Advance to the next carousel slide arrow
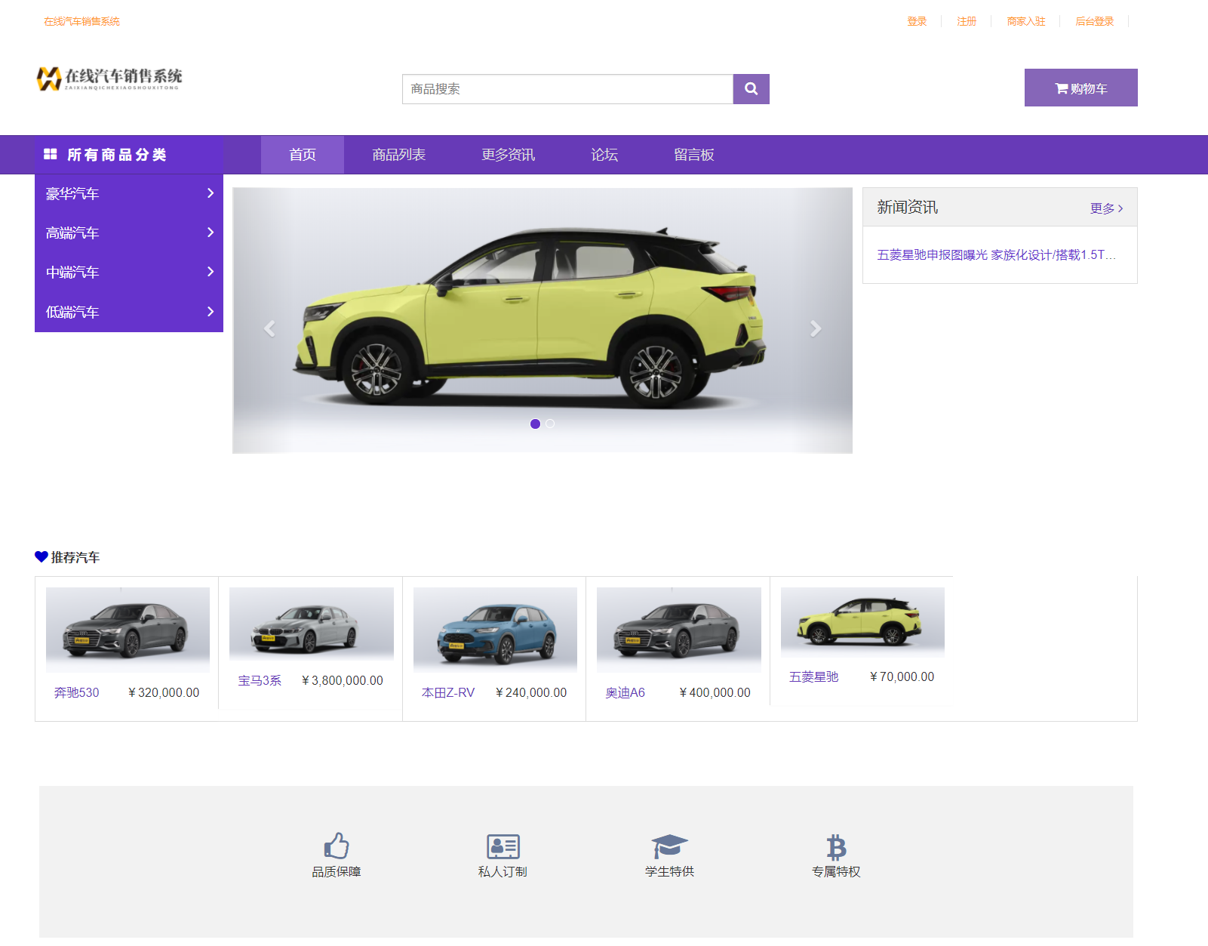Viewport: 1208px width, 946px height. tap(815, 328)
